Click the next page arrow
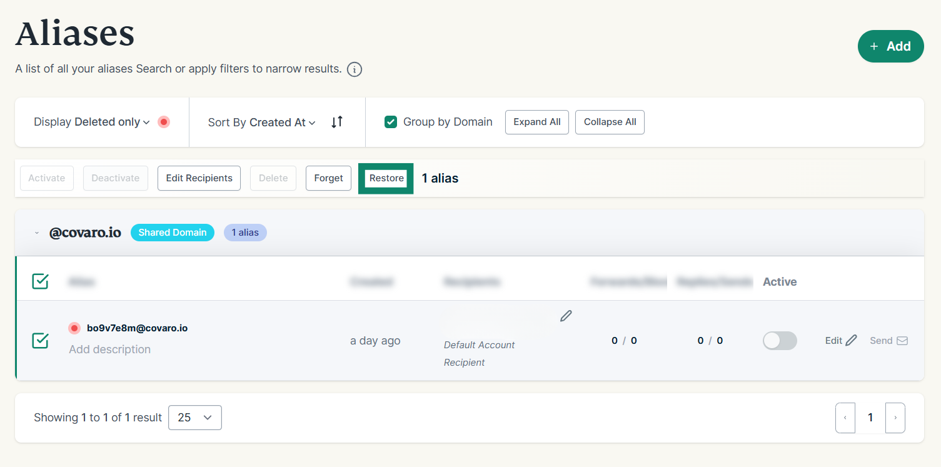This screenshot has height=467, width=941. (895, 418)
